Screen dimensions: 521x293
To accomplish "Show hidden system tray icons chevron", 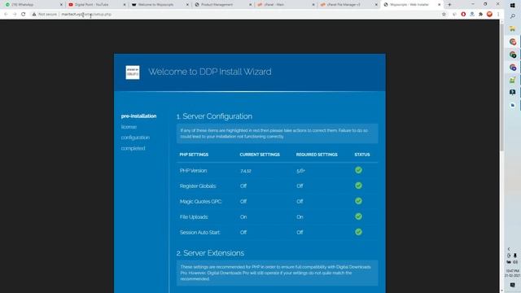I will click(509, 249).
